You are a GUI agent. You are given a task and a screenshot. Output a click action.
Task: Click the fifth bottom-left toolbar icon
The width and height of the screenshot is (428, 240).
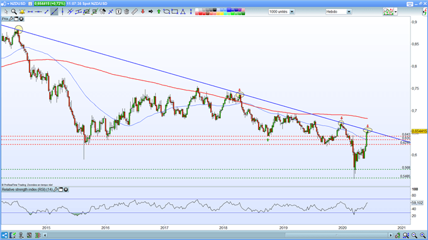click(x=38, y=235)
